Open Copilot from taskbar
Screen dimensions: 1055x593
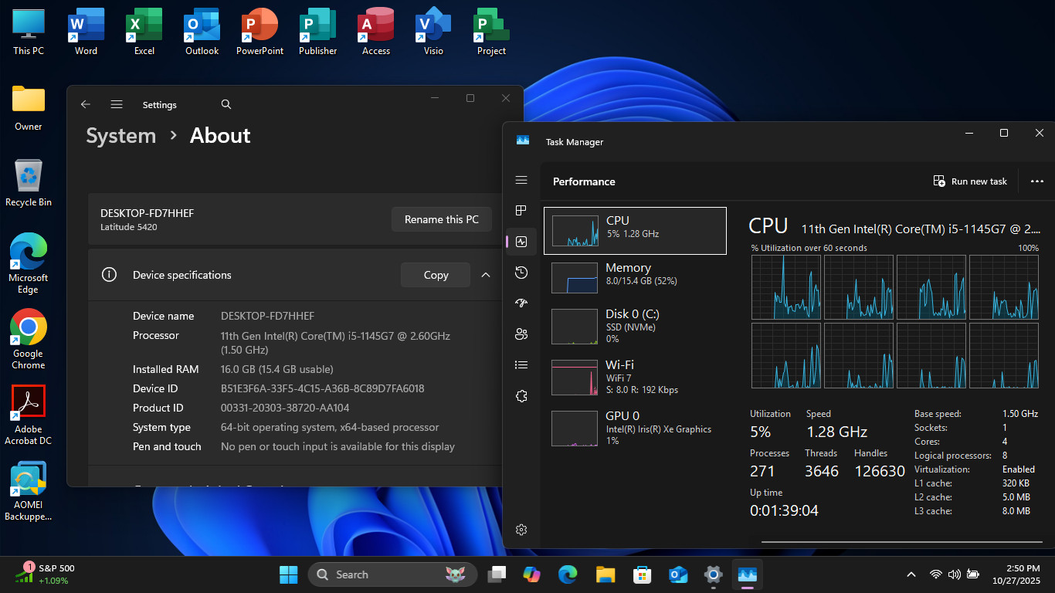[x=531, y=574]
